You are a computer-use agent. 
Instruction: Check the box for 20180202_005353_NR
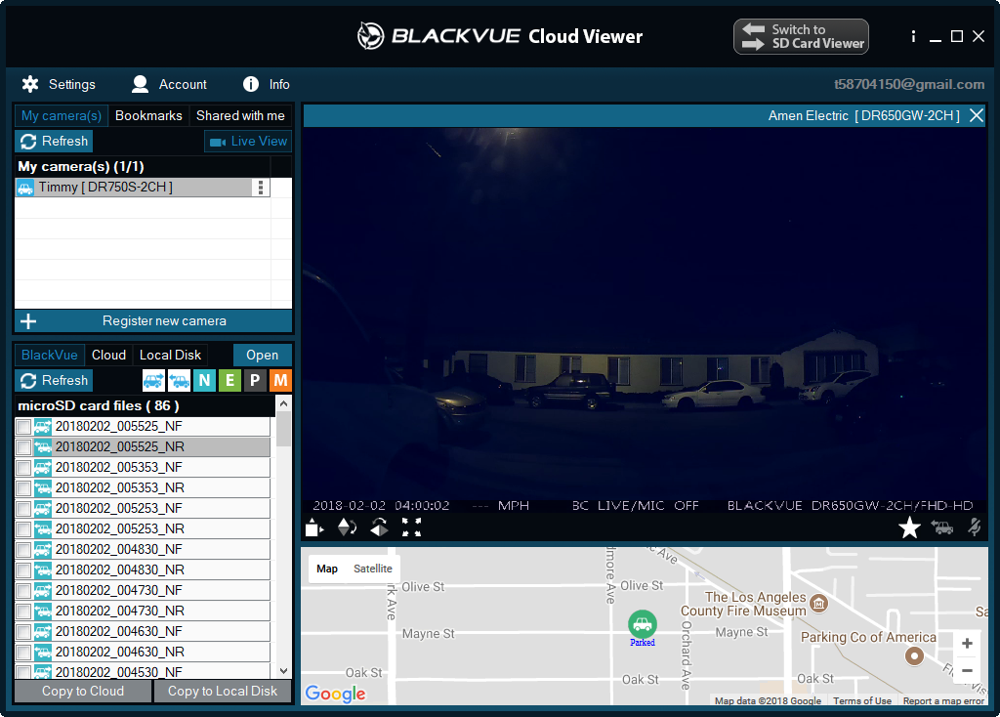click(23, 488)
